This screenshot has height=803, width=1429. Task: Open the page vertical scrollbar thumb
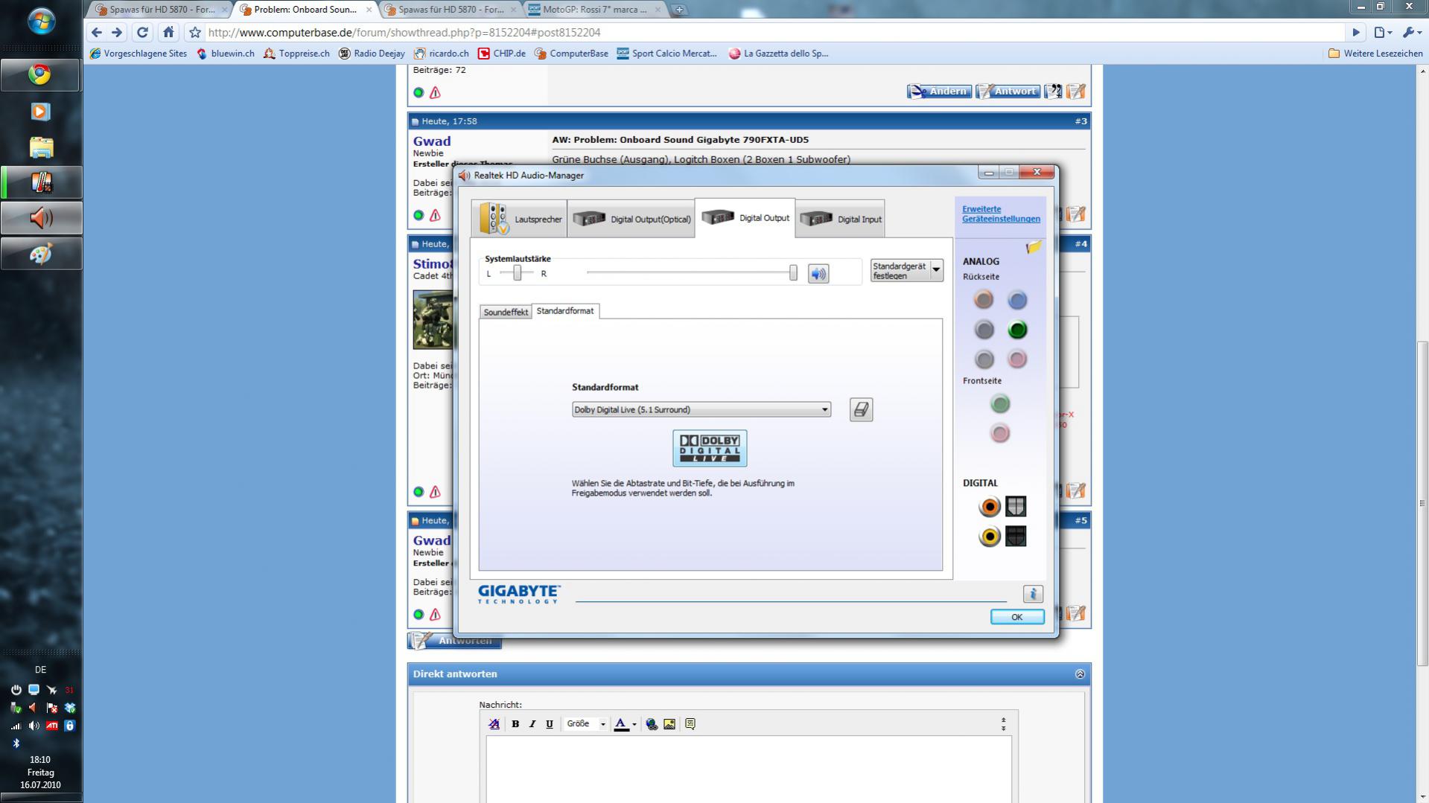[x=1422, y=503]
